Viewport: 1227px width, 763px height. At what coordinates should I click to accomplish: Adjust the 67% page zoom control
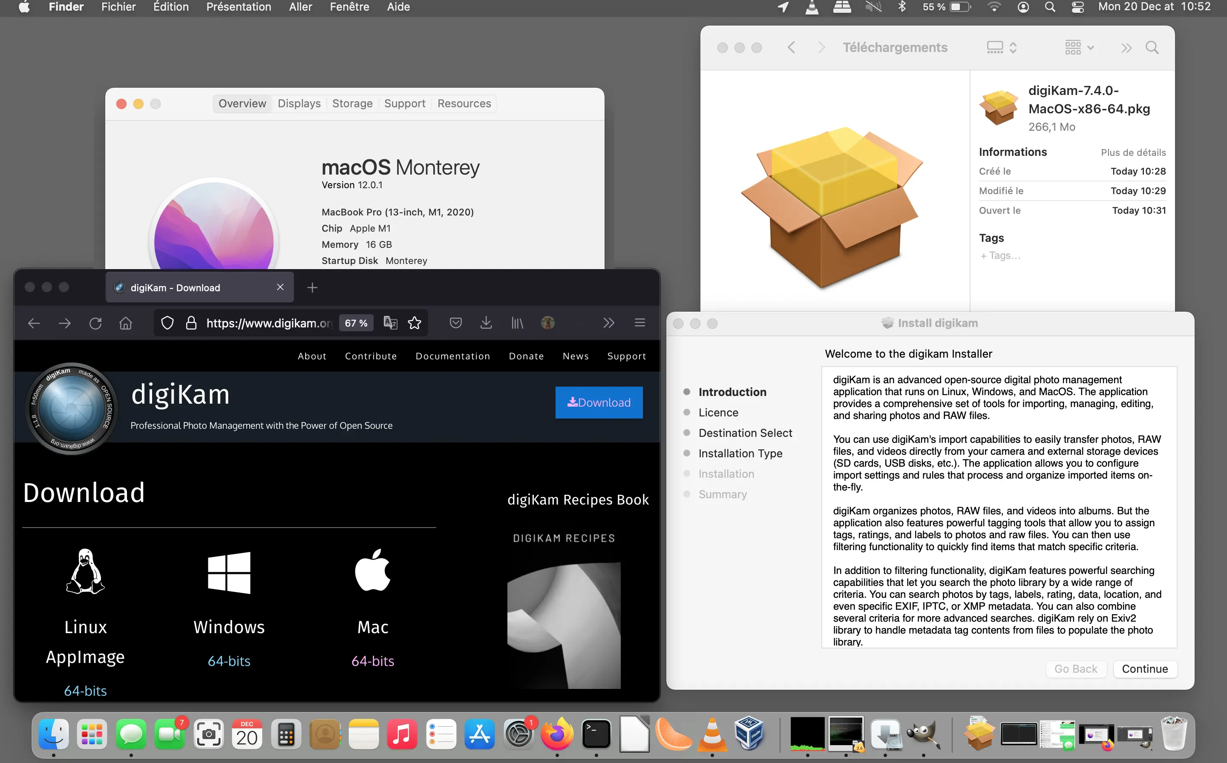(x=357, y=322)
